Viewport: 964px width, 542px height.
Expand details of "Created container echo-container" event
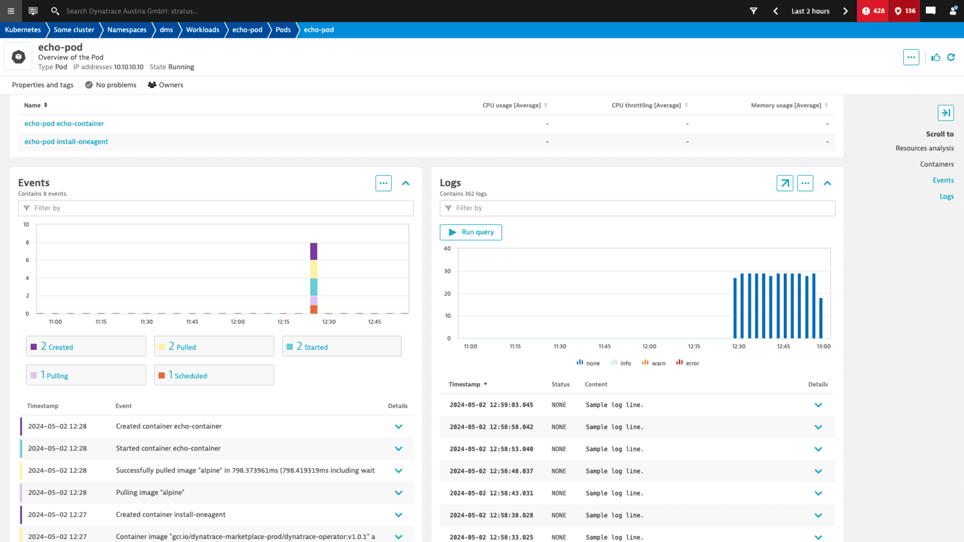click(x=398, y=426)
